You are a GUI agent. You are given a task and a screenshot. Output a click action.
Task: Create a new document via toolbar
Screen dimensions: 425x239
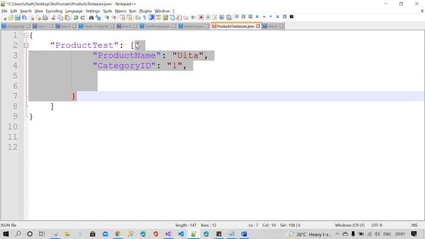(x=5, y=18)
